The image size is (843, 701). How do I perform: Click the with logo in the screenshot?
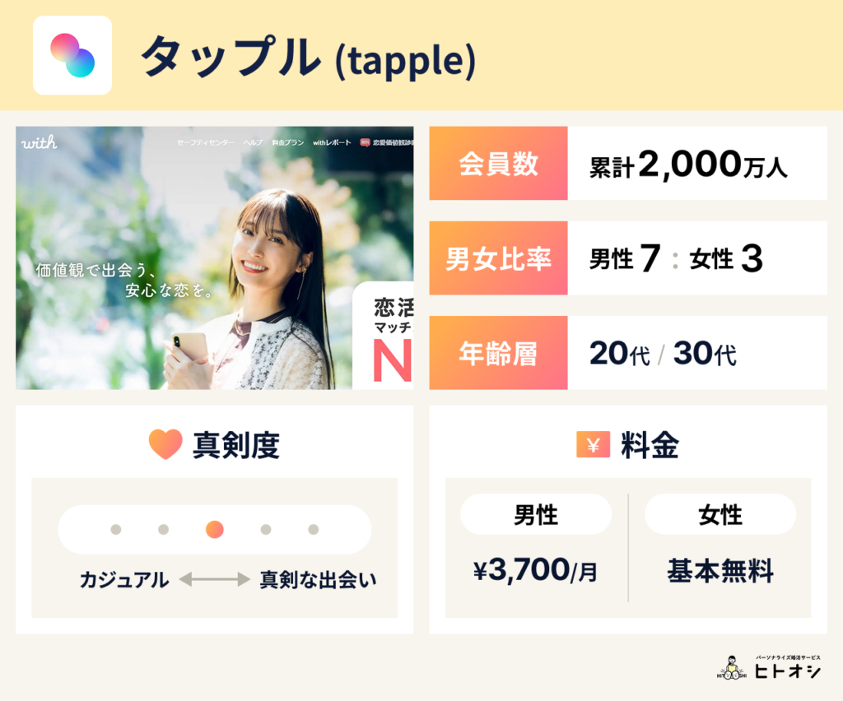40,142
